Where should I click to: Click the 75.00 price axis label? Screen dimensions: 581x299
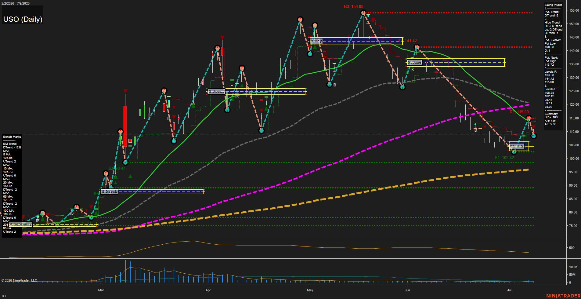pos(574,226)
